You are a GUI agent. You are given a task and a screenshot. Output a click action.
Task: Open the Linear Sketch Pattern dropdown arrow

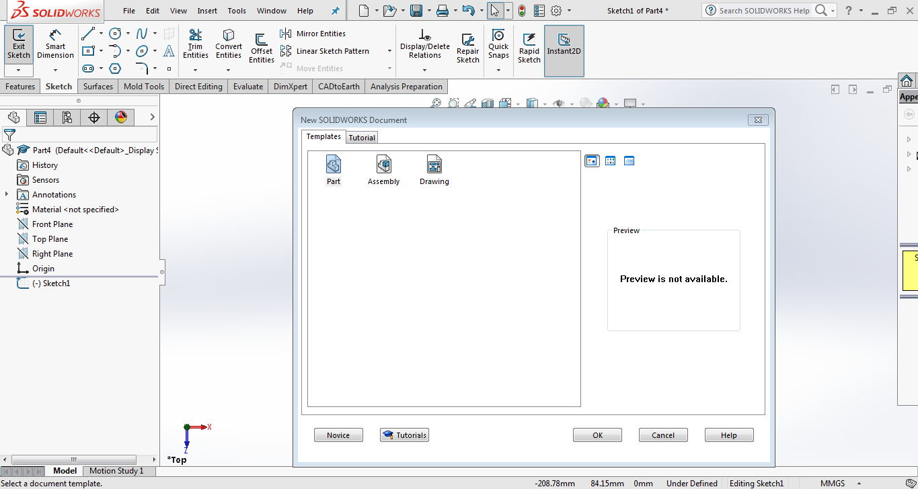(x=389, y=51)
